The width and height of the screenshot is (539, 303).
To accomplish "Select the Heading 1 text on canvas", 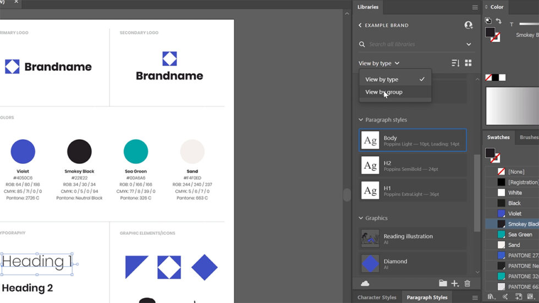I will pos(37,261).
